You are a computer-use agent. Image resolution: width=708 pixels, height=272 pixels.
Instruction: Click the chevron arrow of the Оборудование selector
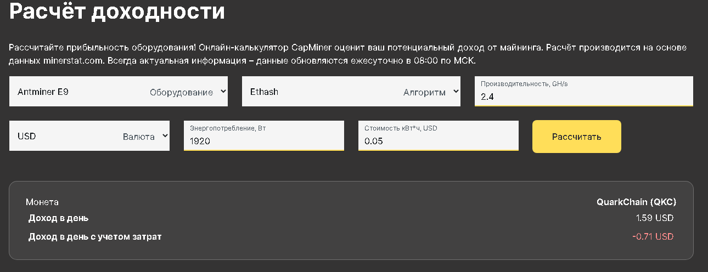tap(223, 92)
